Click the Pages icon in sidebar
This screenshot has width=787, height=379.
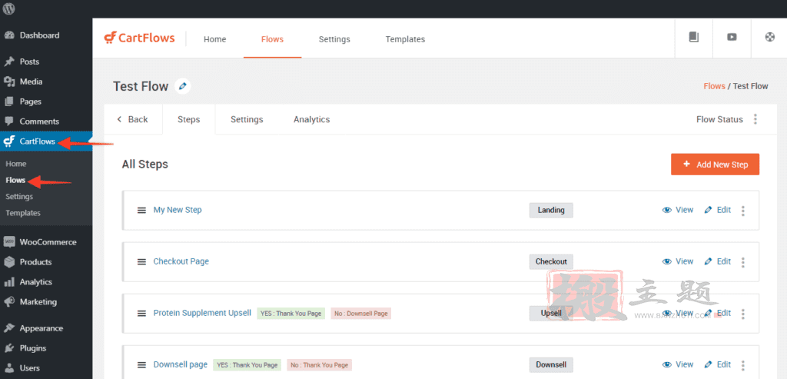click(x=9, y=102)
